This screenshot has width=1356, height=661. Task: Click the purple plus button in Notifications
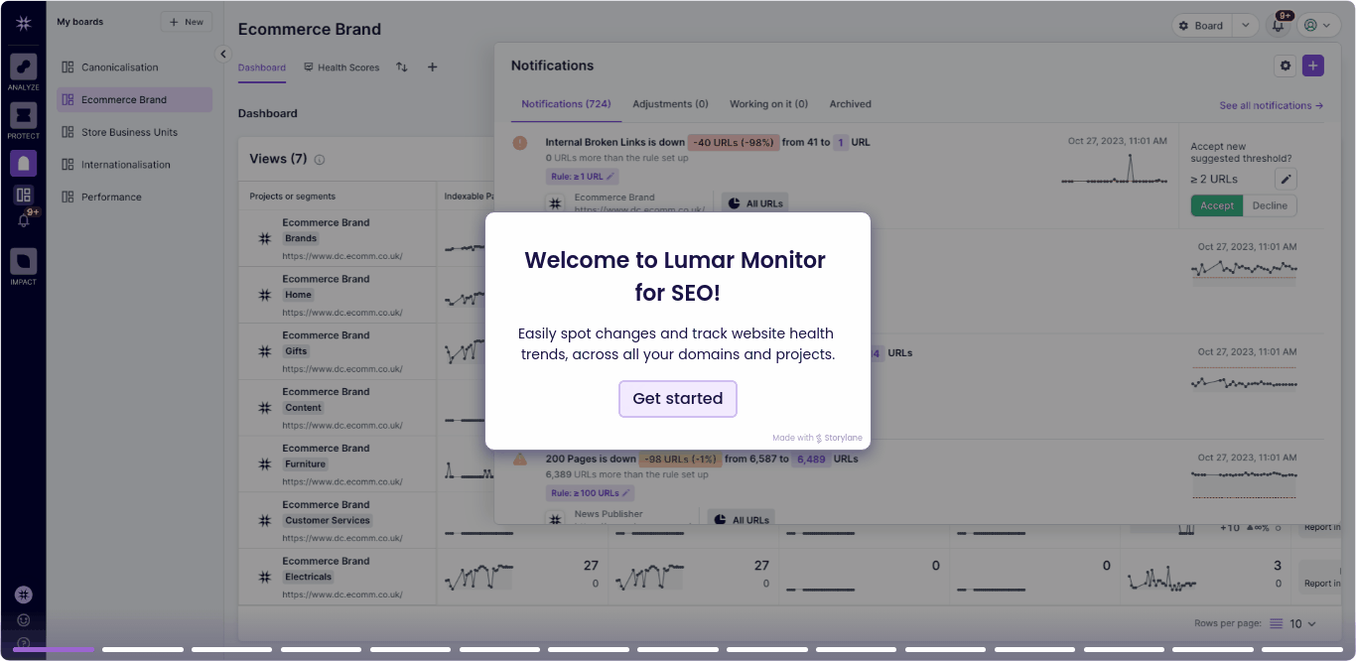[x=1313, y=66]
